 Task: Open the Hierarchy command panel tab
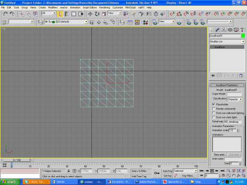pos(223,30)
